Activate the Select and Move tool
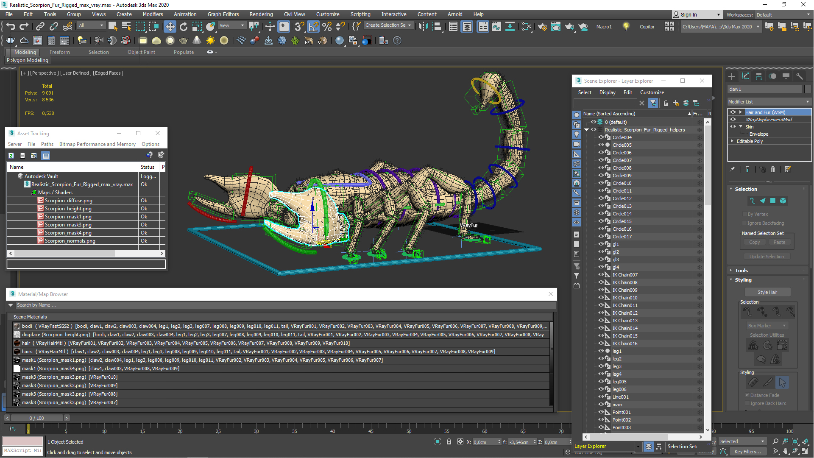Image resolution: width=814 pixels, height=458 pixels. click(x=170, y=27)
